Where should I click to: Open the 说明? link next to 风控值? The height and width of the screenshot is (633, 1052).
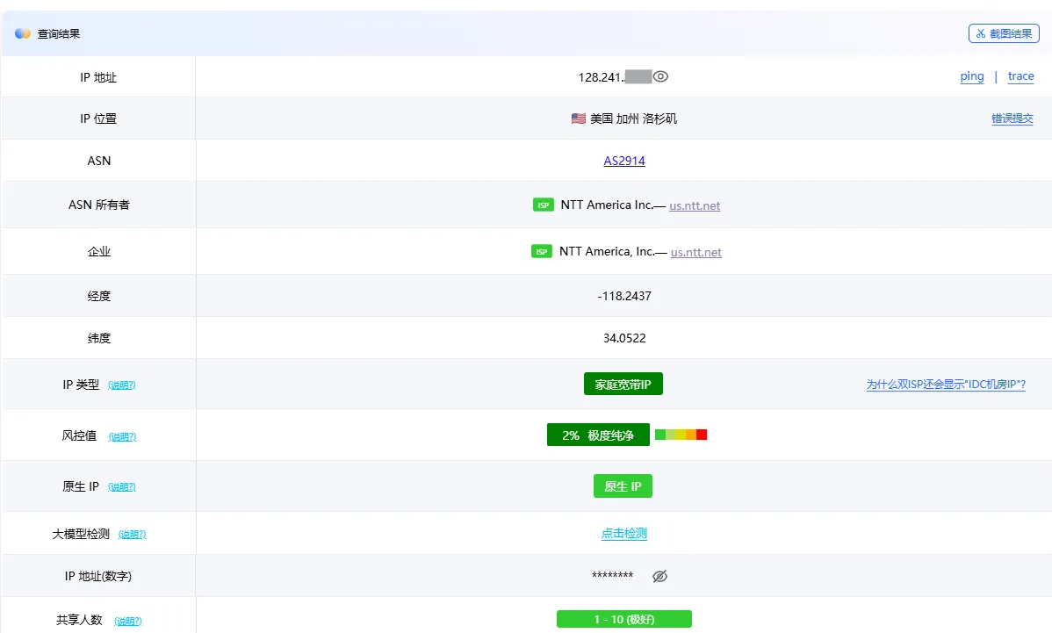122,435
